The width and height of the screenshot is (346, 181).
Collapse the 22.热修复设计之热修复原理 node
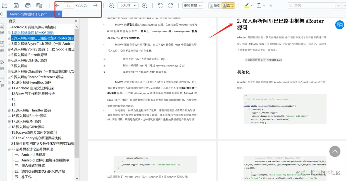tap(9, 149)
